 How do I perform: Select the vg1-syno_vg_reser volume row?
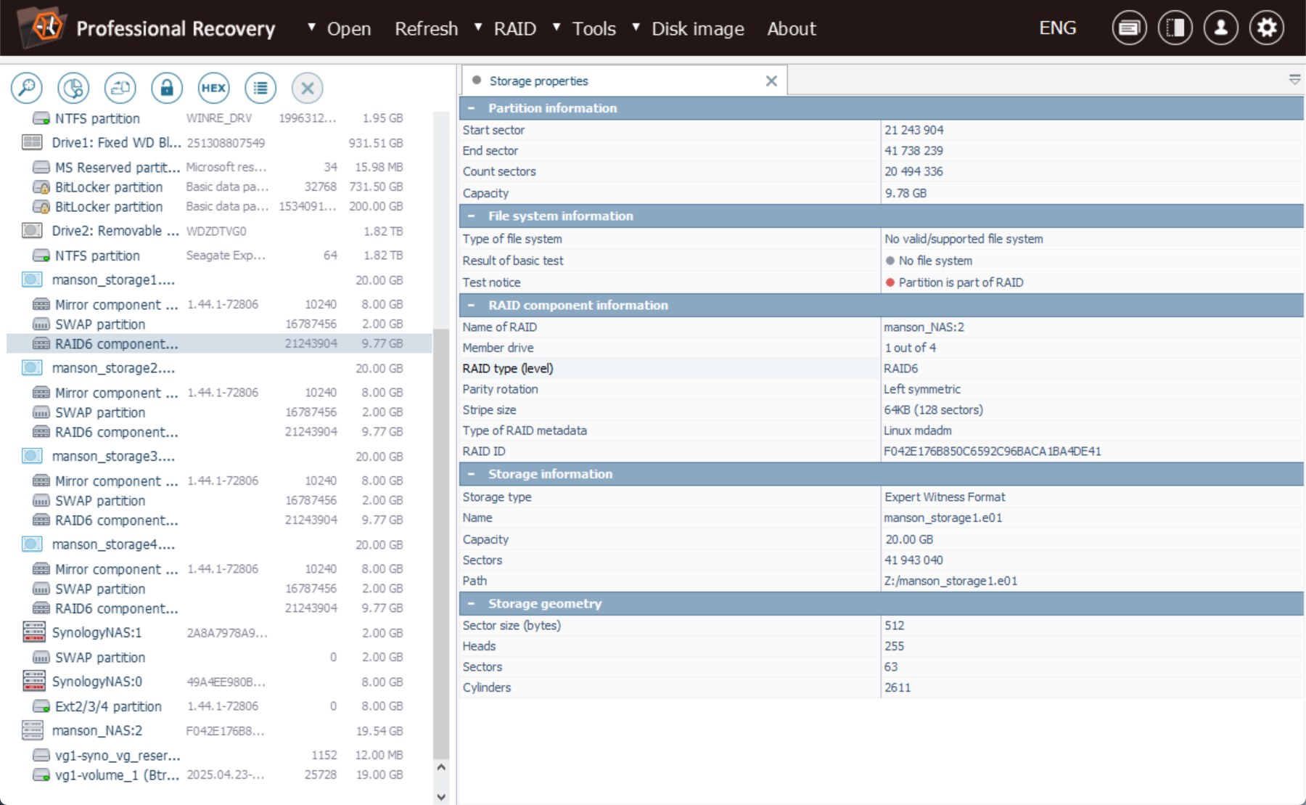click(219, 755)
